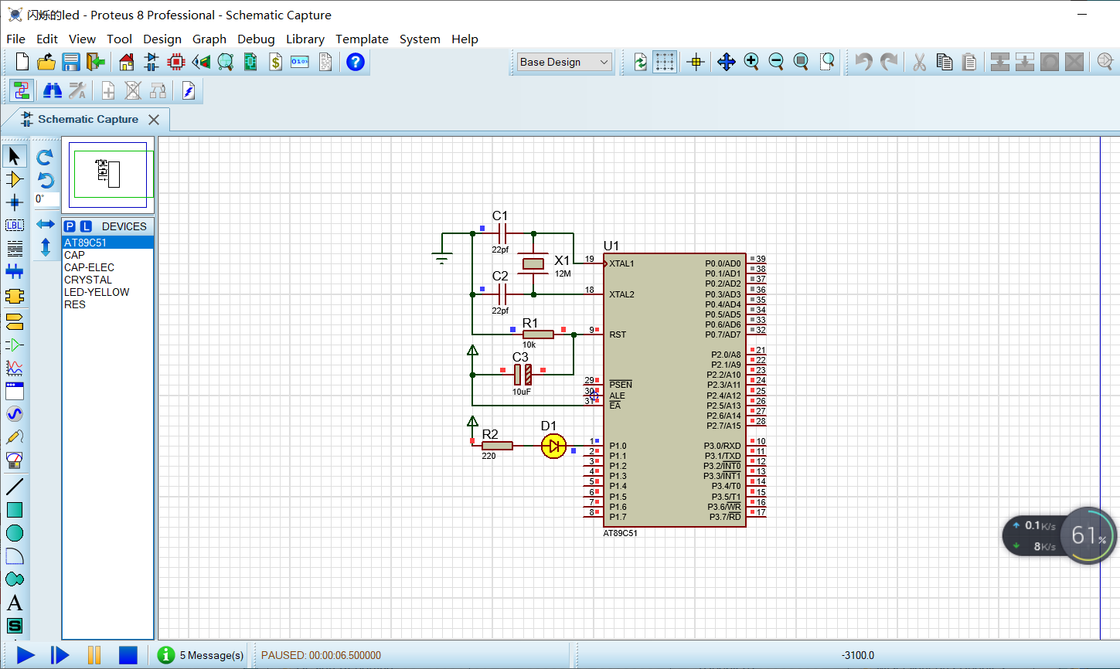Select the Virtual Instruments mode tool

click(x=15, y=460)
